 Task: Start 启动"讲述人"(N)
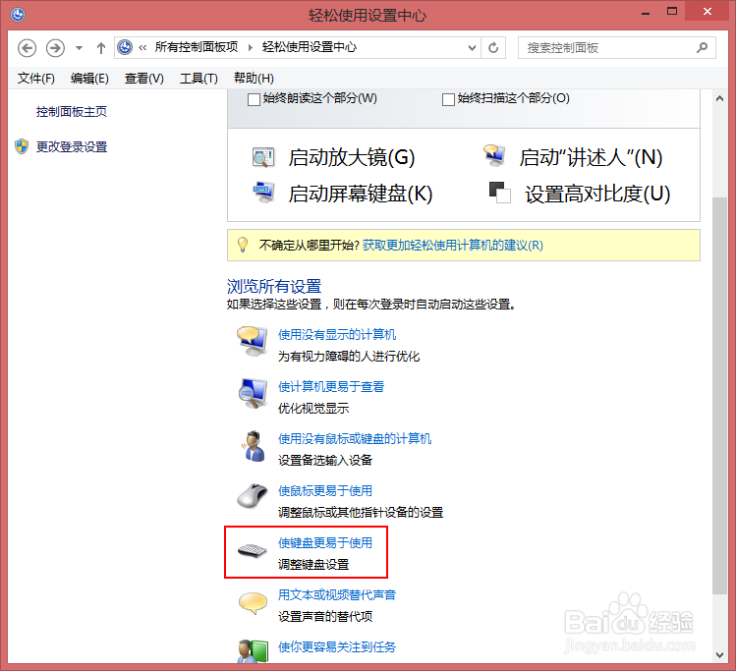click(x=591, y=157)
